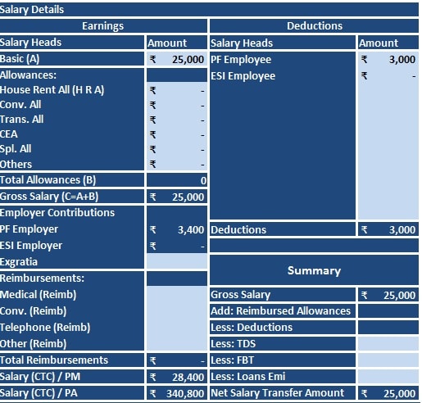Viewport: 422px width, 403px height.
Task: Select the Trans. All amount cell
Action: pos(177,120)
